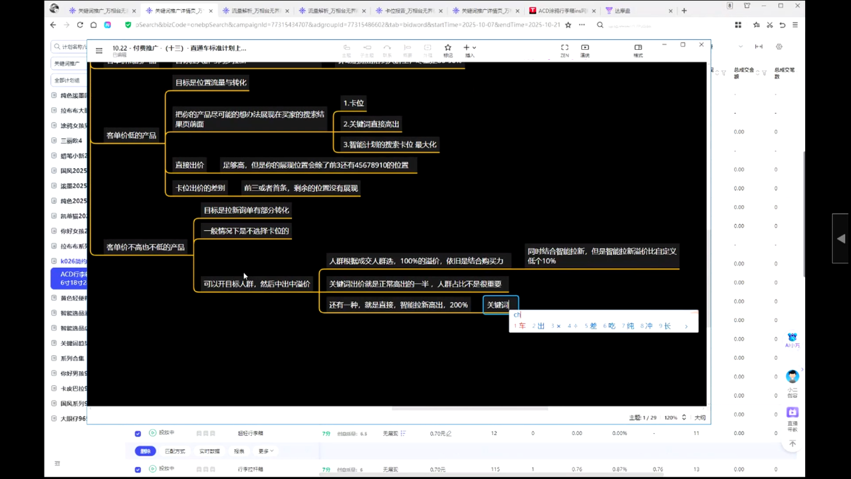The height and width of the screenshot is (479, 851).
Task: Click the 标记 star icon
Action: 447,48
